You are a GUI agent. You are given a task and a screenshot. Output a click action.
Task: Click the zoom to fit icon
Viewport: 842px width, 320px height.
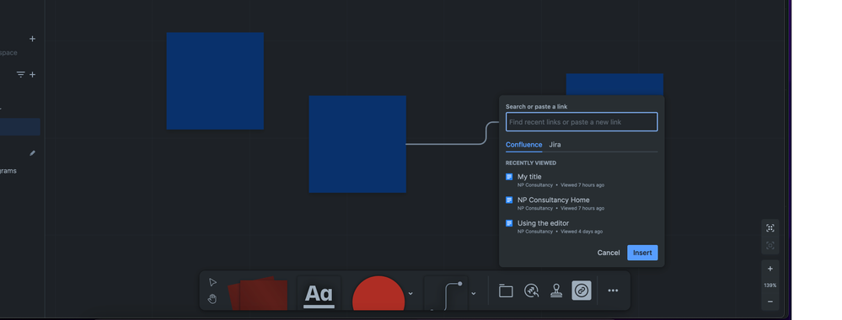pyautogui.click(x=770, y=228)
